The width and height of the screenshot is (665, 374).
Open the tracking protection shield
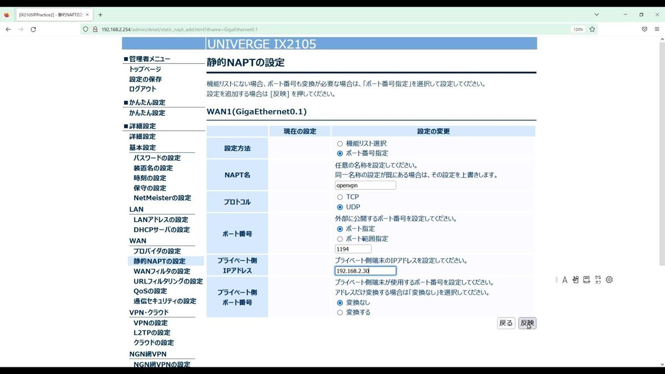pyautogui.click(x=85, y=29)
